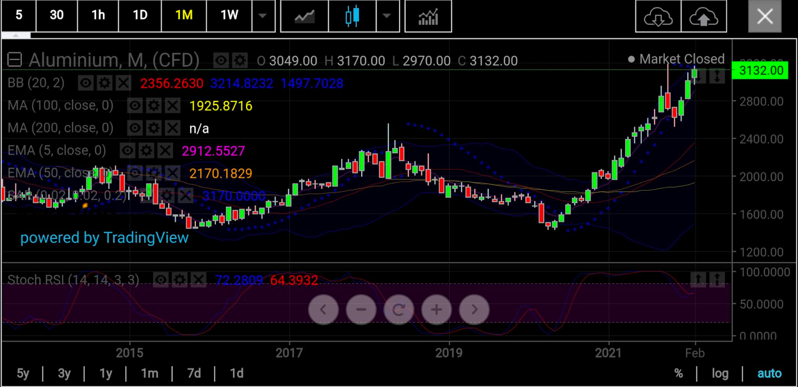This screenshot has width=798, height=387.
Task: Open settings for MA (200, close, 0)
Action: [x=154, y=128]
